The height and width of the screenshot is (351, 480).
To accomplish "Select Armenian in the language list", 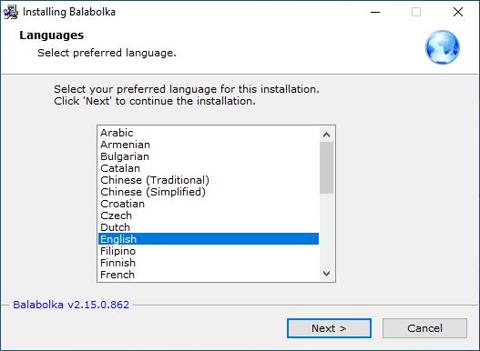I will pyautogui.click(x=209, y=145).
